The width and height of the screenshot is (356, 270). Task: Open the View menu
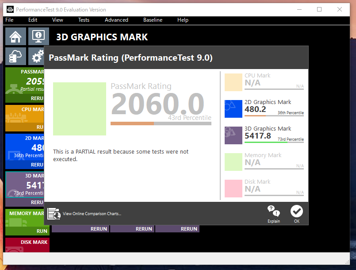pyautogui.click(x=57, y=20)
